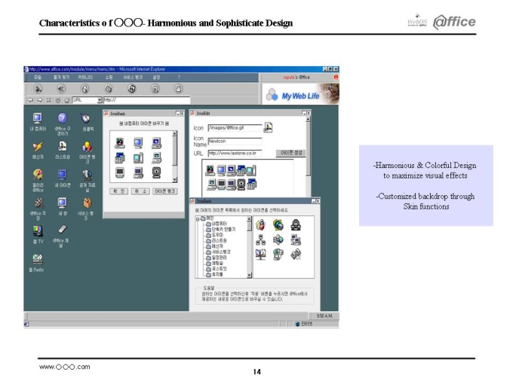This screenshot has height=384, width=513.
Task: Click the stop X navigation button
Action: tap(48, 100)
